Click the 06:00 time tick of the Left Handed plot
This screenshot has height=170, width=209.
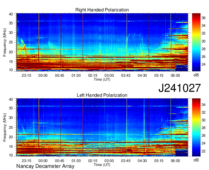coord(175,161)
